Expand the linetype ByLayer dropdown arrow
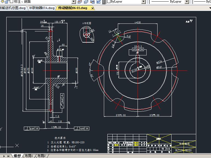211x158 pixels. click(x=187, y=2)
